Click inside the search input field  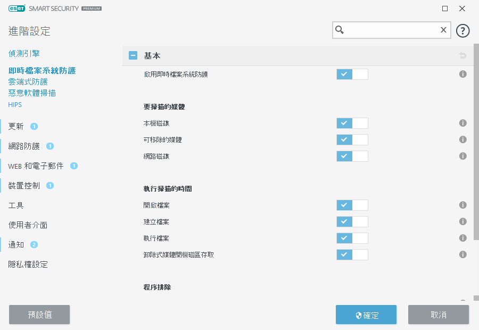tap(391, 30)
